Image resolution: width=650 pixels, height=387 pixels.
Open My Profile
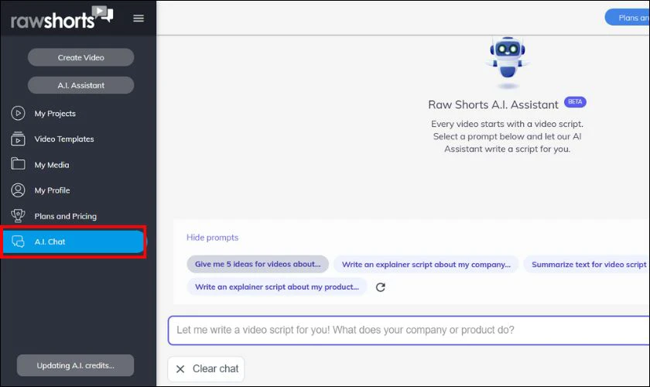click(52, 190)
